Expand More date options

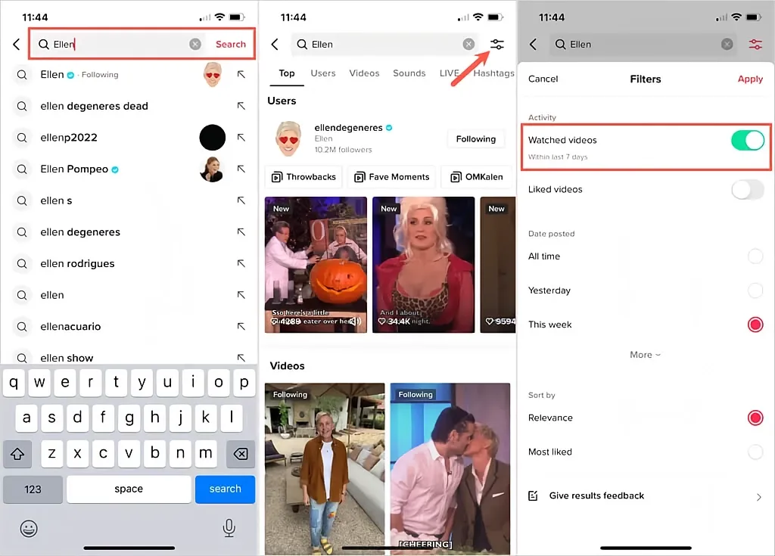pyautogui.click(x=645, y=355)
